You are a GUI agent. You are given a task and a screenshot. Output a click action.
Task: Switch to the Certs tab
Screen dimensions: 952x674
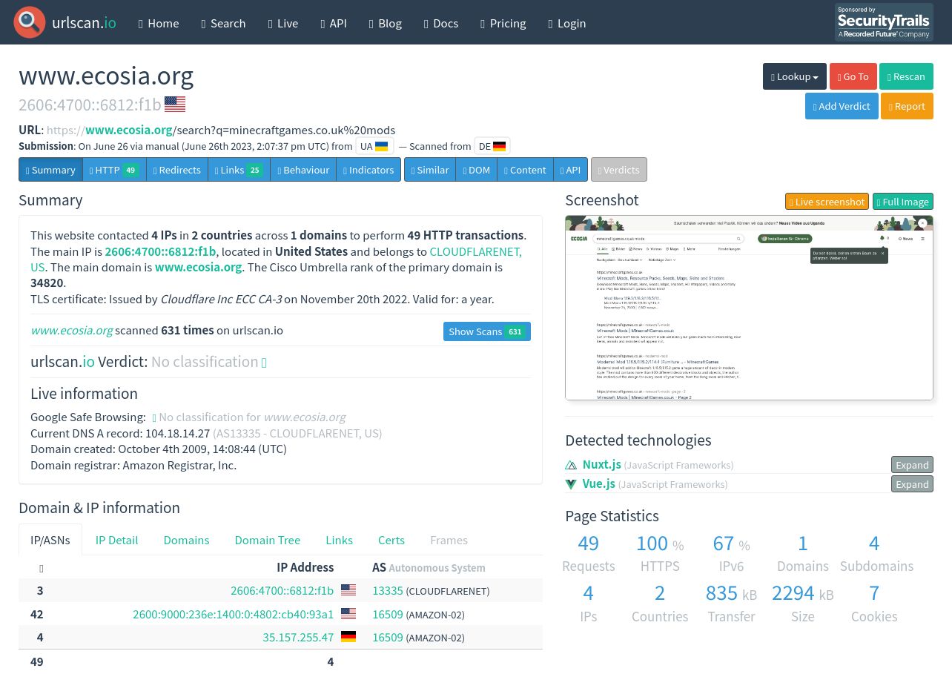click(391, 540)
